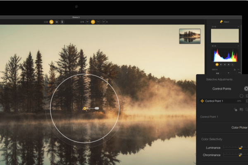This screenshot has width=248, height=165.
Task: Toggle shadow clipping indicator on histogram
Action: click(212, 49)
